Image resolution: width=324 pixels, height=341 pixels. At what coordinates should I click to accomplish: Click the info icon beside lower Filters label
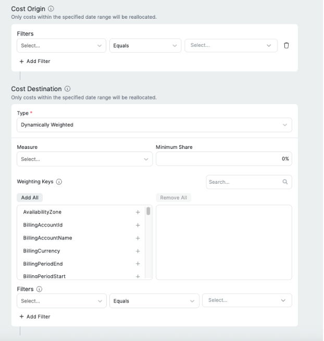(39, 289)
